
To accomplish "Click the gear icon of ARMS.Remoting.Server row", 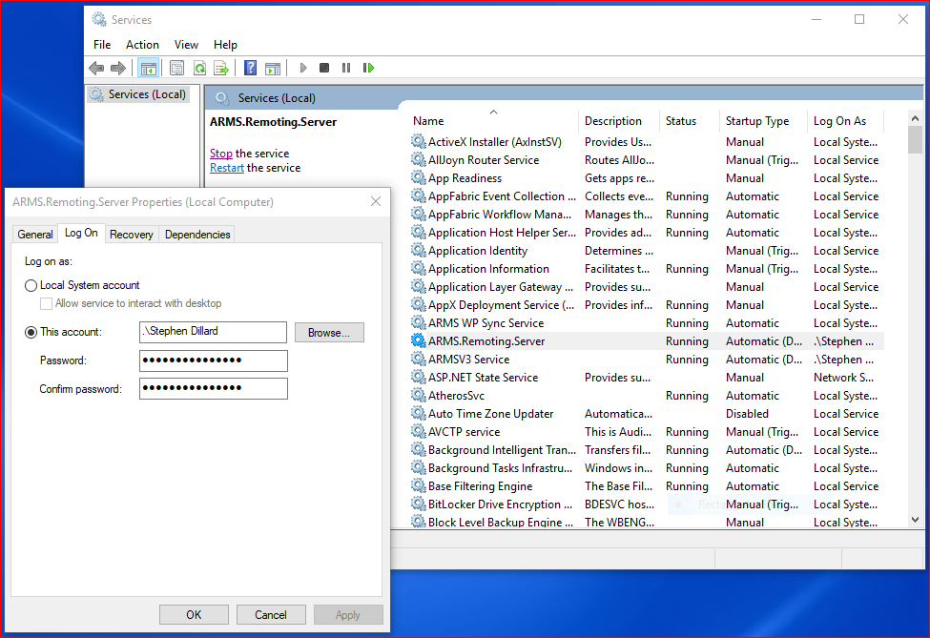I will 418,340.
